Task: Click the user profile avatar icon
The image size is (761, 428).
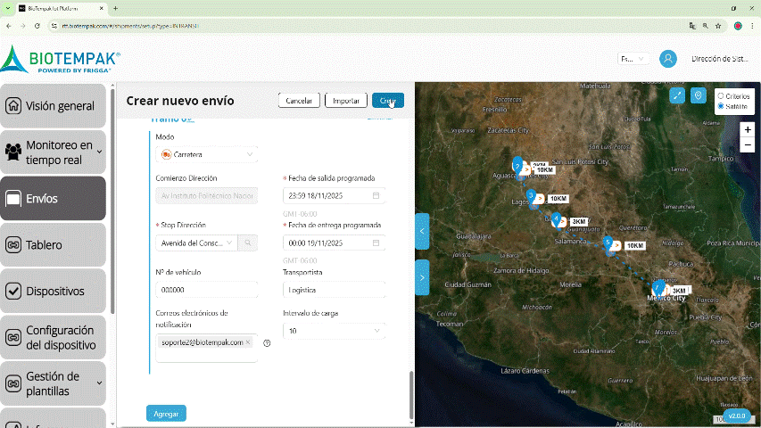Action: coord(667,59)
